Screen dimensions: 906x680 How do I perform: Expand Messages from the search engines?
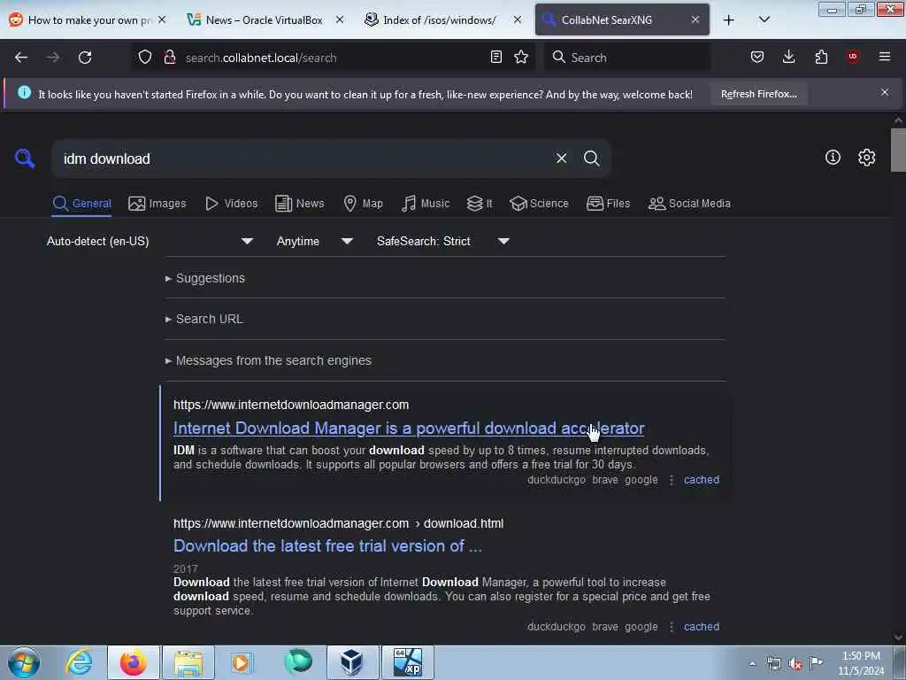pyautogui.click(x=268, y=361)
